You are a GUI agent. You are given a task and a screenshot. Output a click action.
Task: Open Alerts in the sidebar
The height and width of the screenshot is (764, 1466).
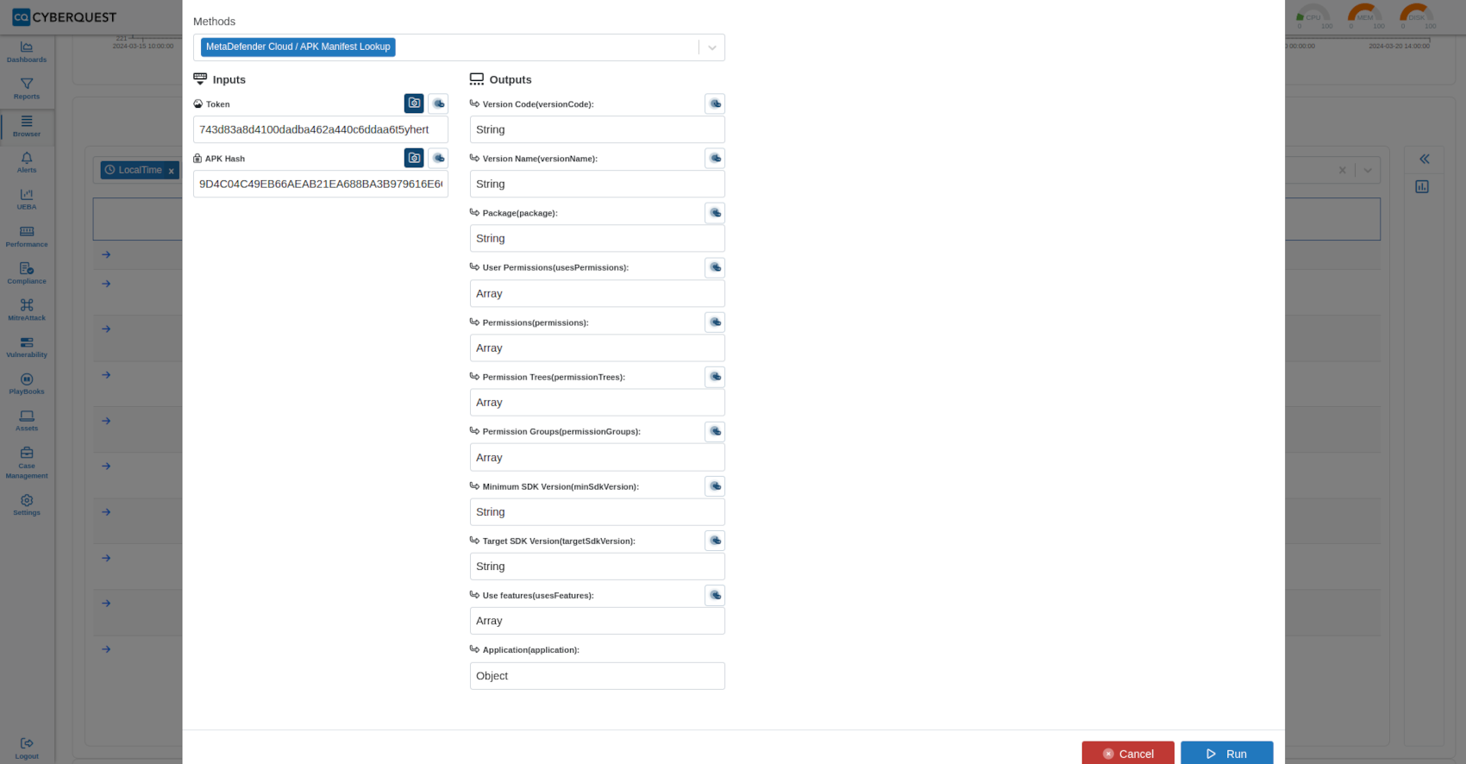[27, 163]
